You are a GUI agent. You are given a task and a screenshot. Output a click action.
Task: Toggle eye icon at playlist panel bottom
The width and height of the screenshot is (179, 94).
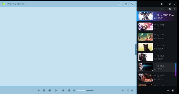168,90
